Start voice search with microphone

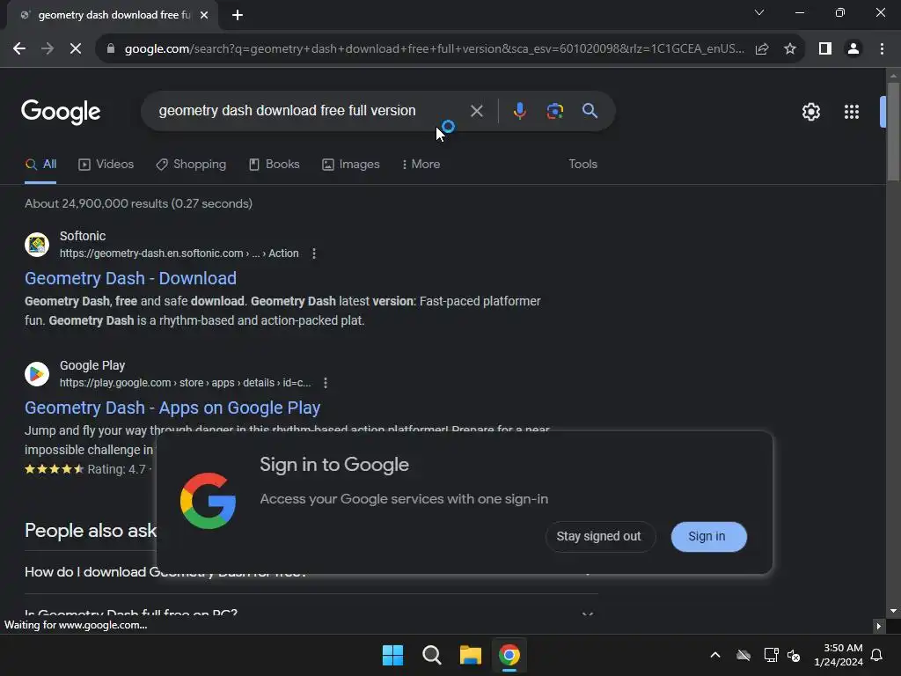click(519, 111)
